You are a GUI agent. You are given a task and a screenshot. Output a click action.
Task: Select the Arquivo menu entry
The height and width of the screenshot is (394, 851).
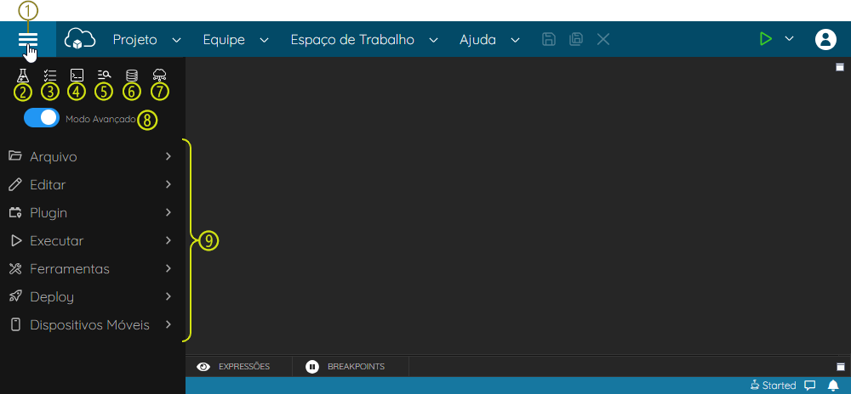coord(91,156)
